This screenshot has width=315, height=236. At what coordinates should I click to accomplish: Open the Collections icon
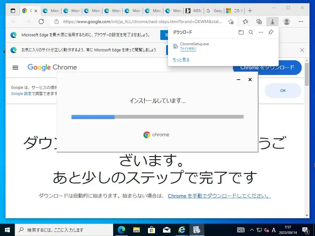point(259,22)
